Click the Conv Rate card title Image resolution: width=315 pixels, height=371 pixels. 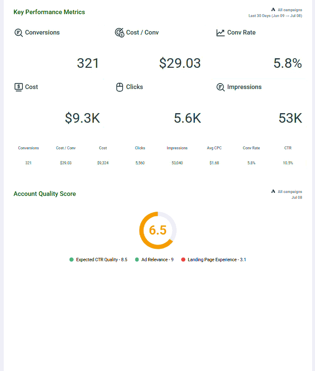(241, 33)
